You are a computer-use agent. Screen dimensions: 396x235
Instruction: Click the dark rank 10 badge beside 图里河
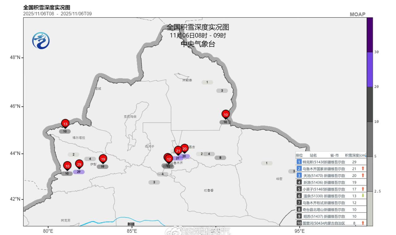pyautogui.click(x=299, y=223)
